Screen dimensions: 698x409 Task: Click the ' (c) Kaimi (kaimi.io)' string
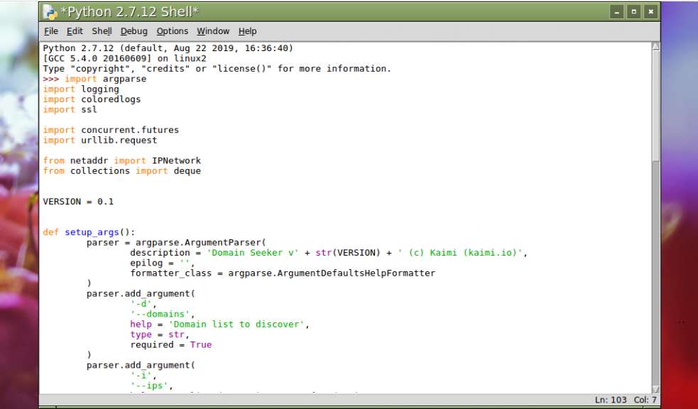click(461, 253)
